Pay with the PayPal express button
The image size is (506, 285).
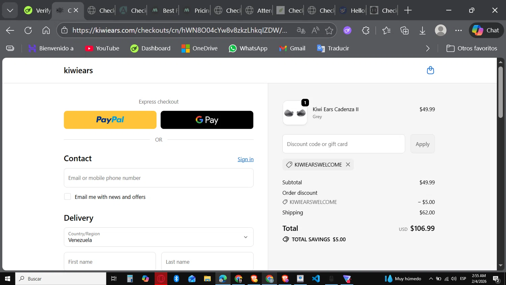[110, 120]
